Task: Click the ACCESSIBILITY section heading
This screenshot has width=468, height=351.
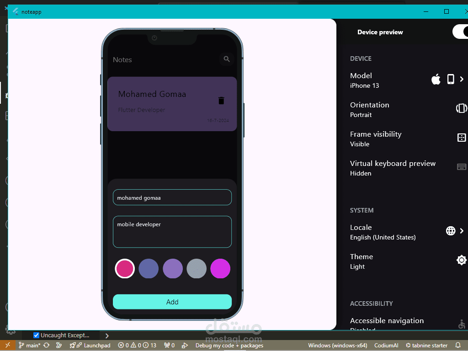Action: tap(371, 303)
